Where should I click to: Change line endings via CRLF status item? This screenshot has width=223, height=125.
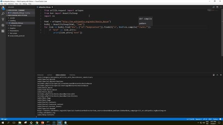(210, 119)
